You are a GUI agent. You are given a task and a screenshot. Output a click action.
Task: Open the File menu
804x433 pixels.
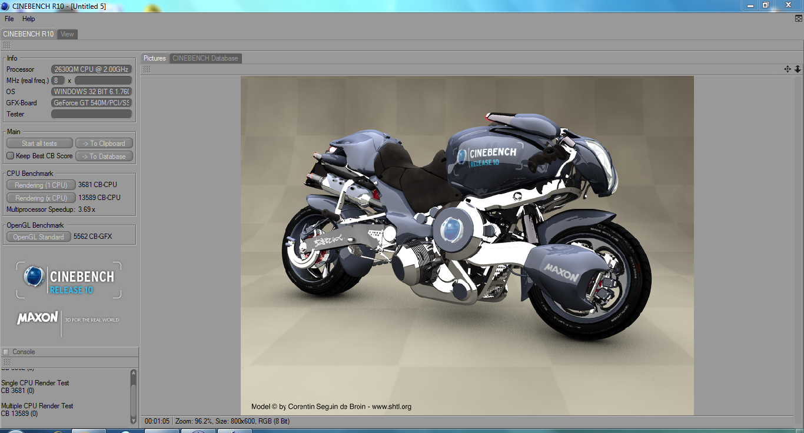point(9,19)
